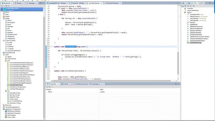Switch to the demo5.java editor tab
Viewport: 215px width, 121px height.
[95, 3]
